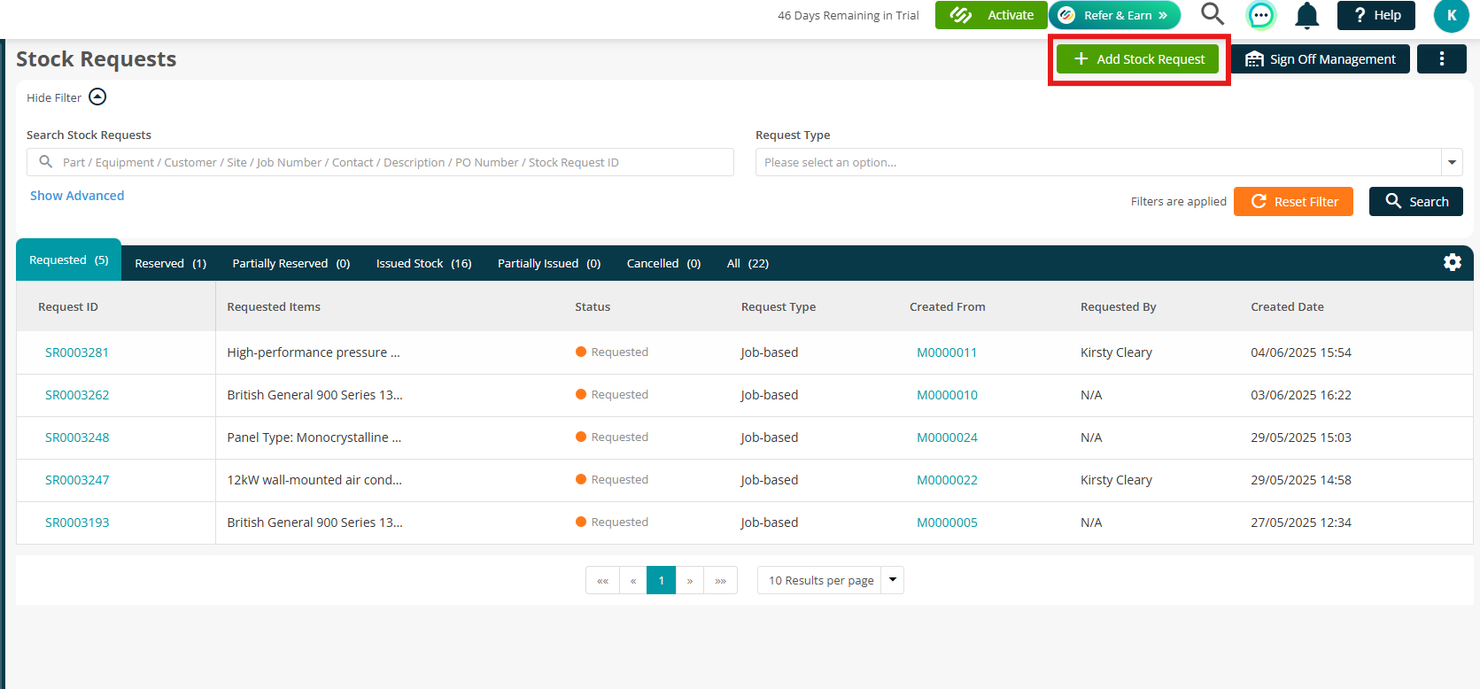Switch to All (22) tab
Screen dimensions: 1480x689
point(748,263)
